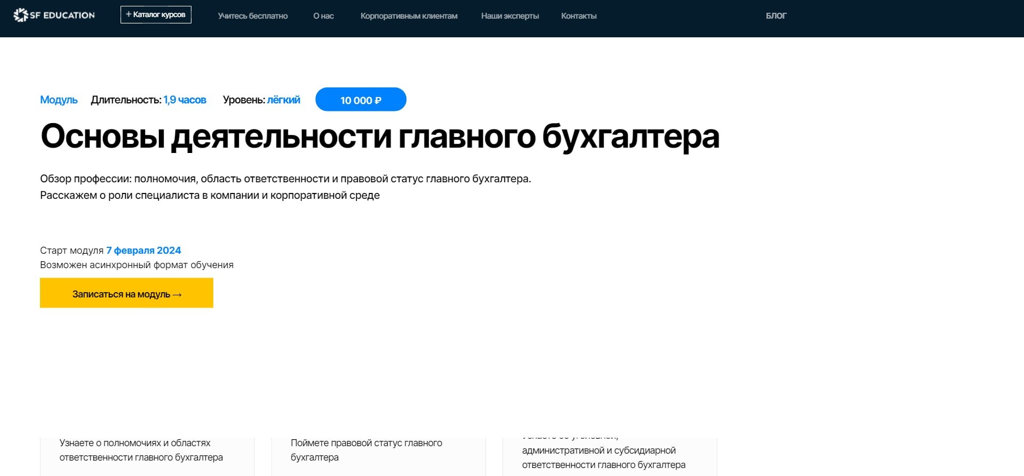Click the лёгкий level value
The height and width of the screenshot is (476, 1024).
coord(283,100)
